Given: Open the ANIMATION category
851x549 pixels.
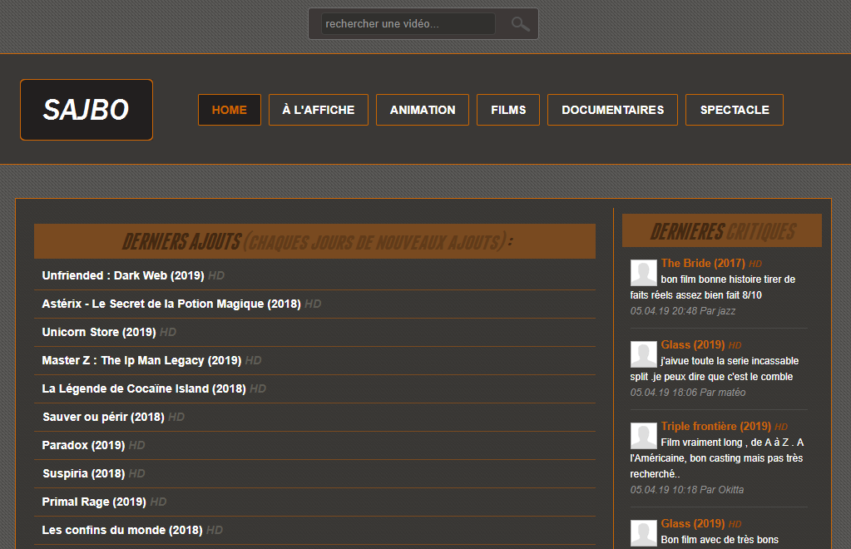Looking at the screenshot, I should 423,110.
